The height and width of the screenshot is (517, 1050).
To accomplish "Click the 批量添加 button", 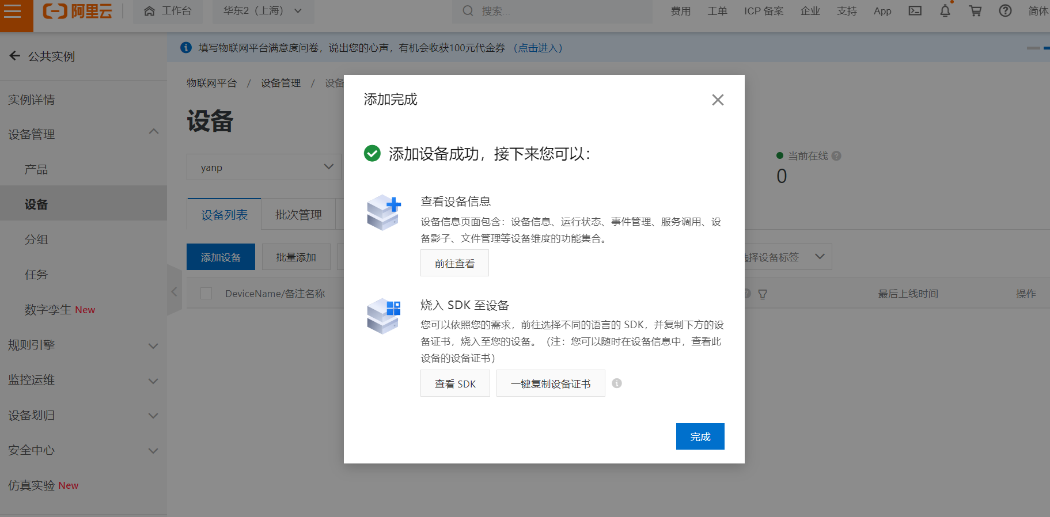I will (x=296, y=257).
